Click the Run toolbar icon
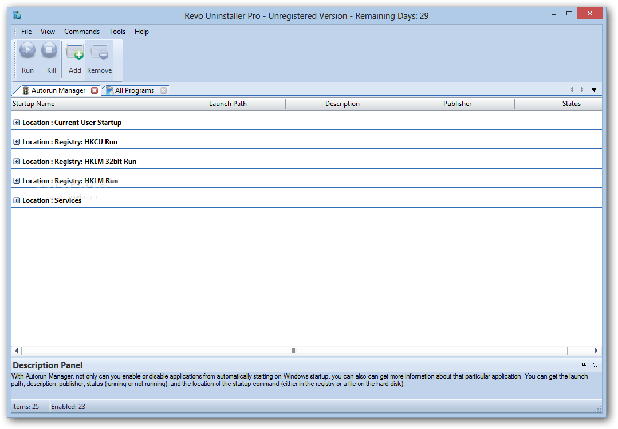618x429 pixels. click(27, 50)
